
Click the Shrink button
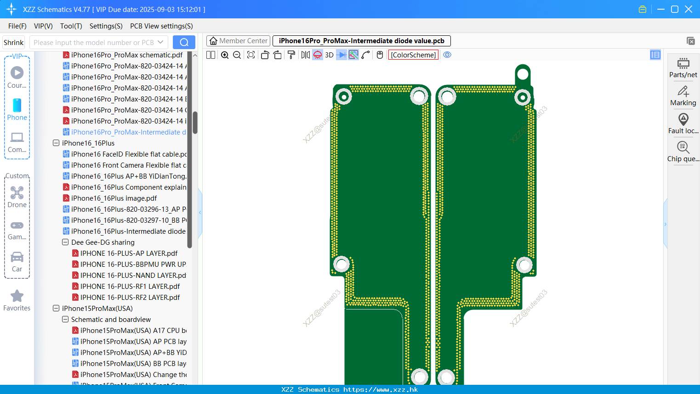click(13, 42)
